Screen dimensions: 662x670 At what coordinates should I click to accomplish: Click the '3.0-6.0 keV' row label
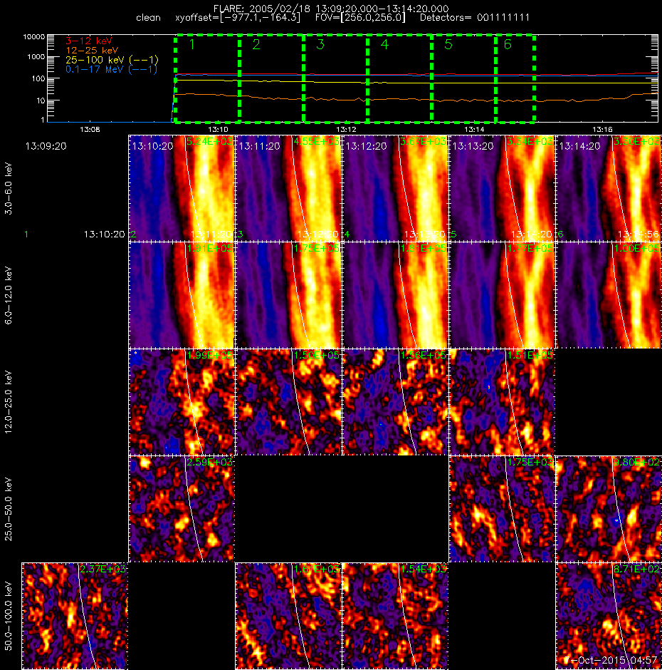[x=9, y=188]
